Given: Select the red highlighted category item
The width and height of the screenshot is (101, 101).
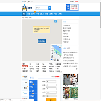Looking at the screenshot, I should coord(25,66).
